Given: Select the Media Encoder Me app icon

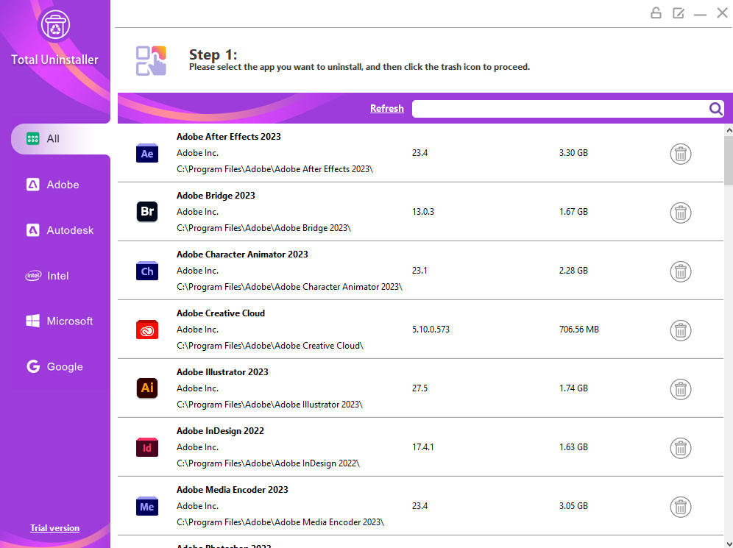Looking at the screenshot, I should point(146,506).
